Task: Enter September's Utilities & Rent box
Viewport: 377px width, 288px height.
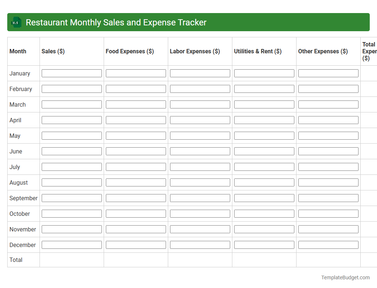Action: click(x=264, y=198)
